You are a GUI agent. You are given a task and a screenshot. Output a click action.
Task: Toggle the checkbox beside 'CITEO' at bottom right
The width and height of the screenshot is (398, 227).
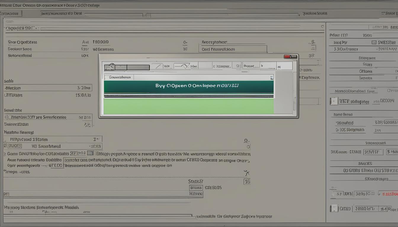click(x=334, y=208)
